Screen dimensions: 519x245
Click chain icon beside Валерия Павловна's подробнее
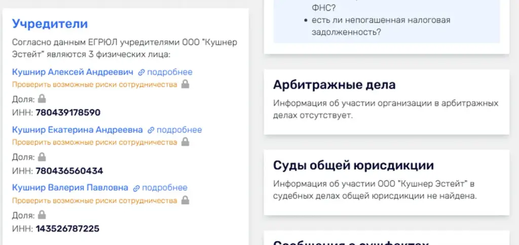136,188
